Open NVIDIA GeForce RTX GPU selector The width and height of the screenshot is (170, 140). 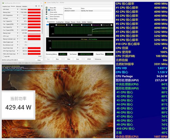point(14,60)
